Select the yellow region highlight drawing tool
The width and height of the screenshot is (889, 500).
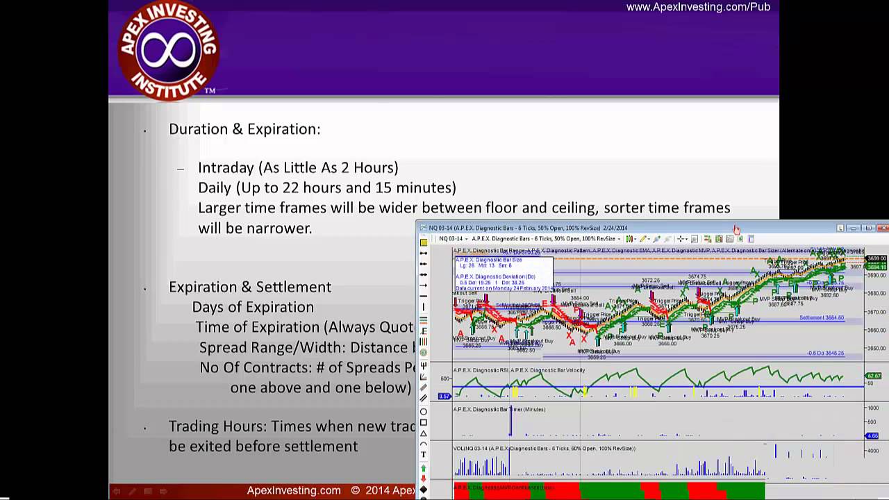coord(424,242)
